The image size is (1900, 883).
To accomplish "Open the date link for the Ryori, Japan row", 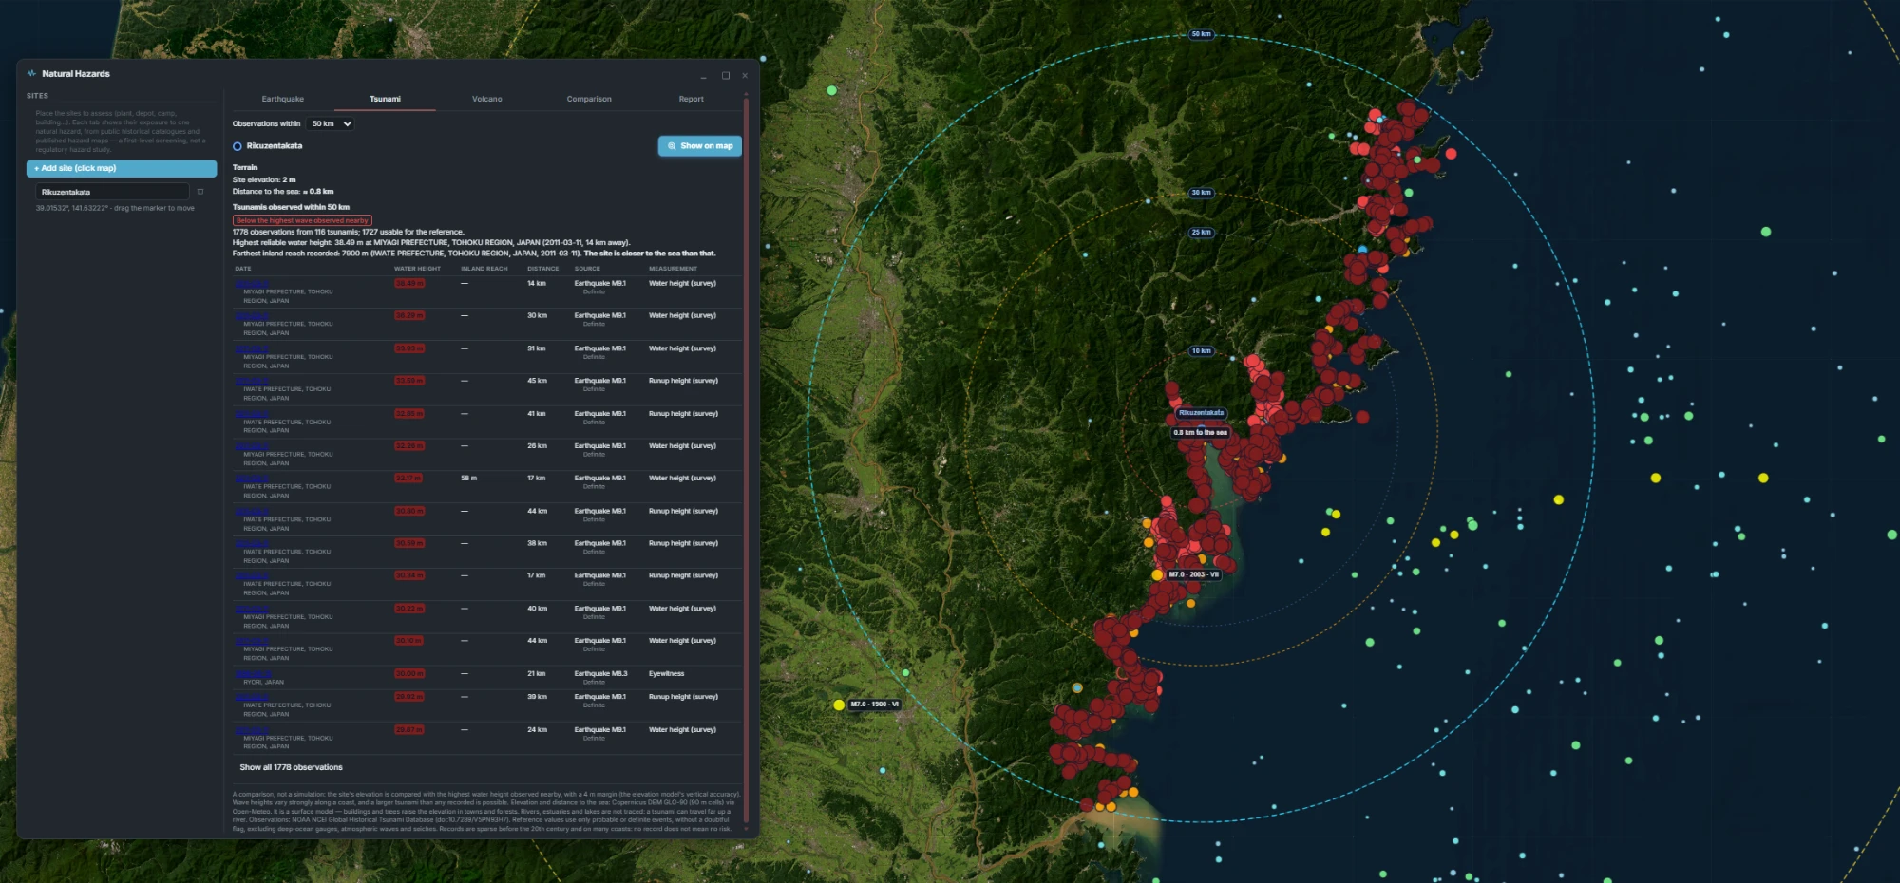I will (x=252, y=673).
